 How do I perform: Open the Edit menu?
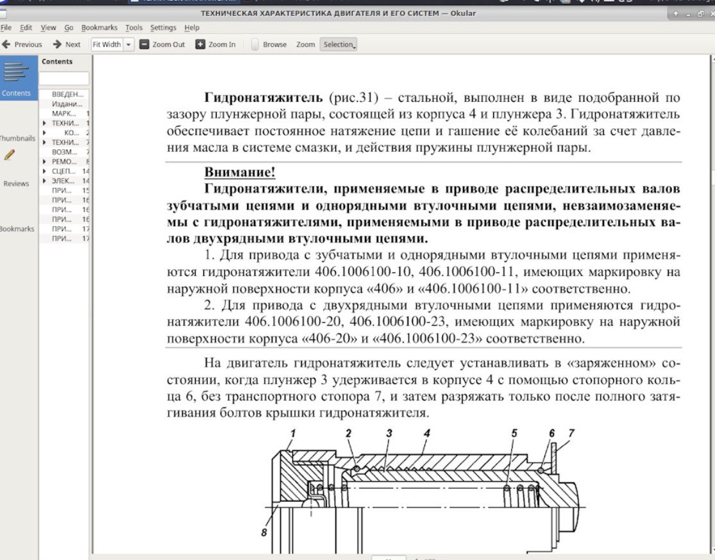pyautogui.click(x=26, y=28)
